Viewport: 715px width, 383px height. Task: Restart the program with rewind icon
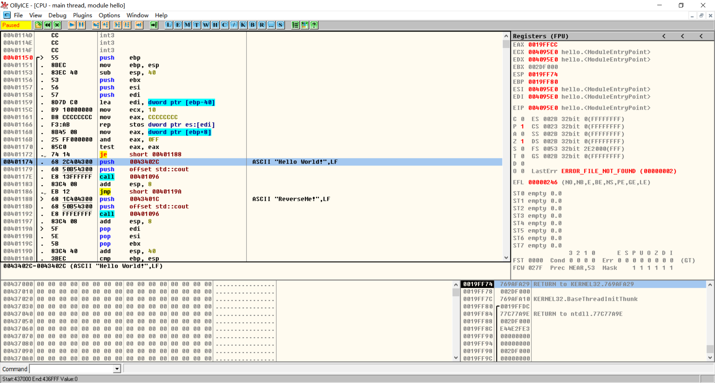48,25
